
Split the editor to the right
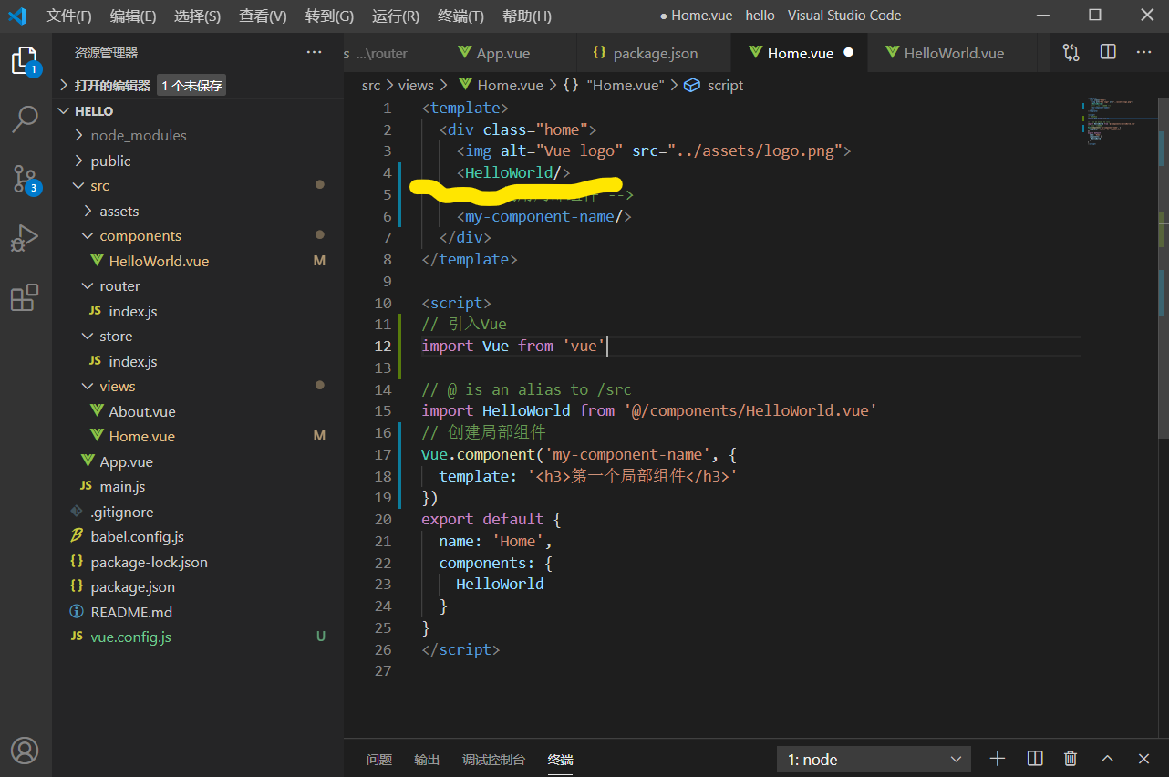[x=1108, y=53]
